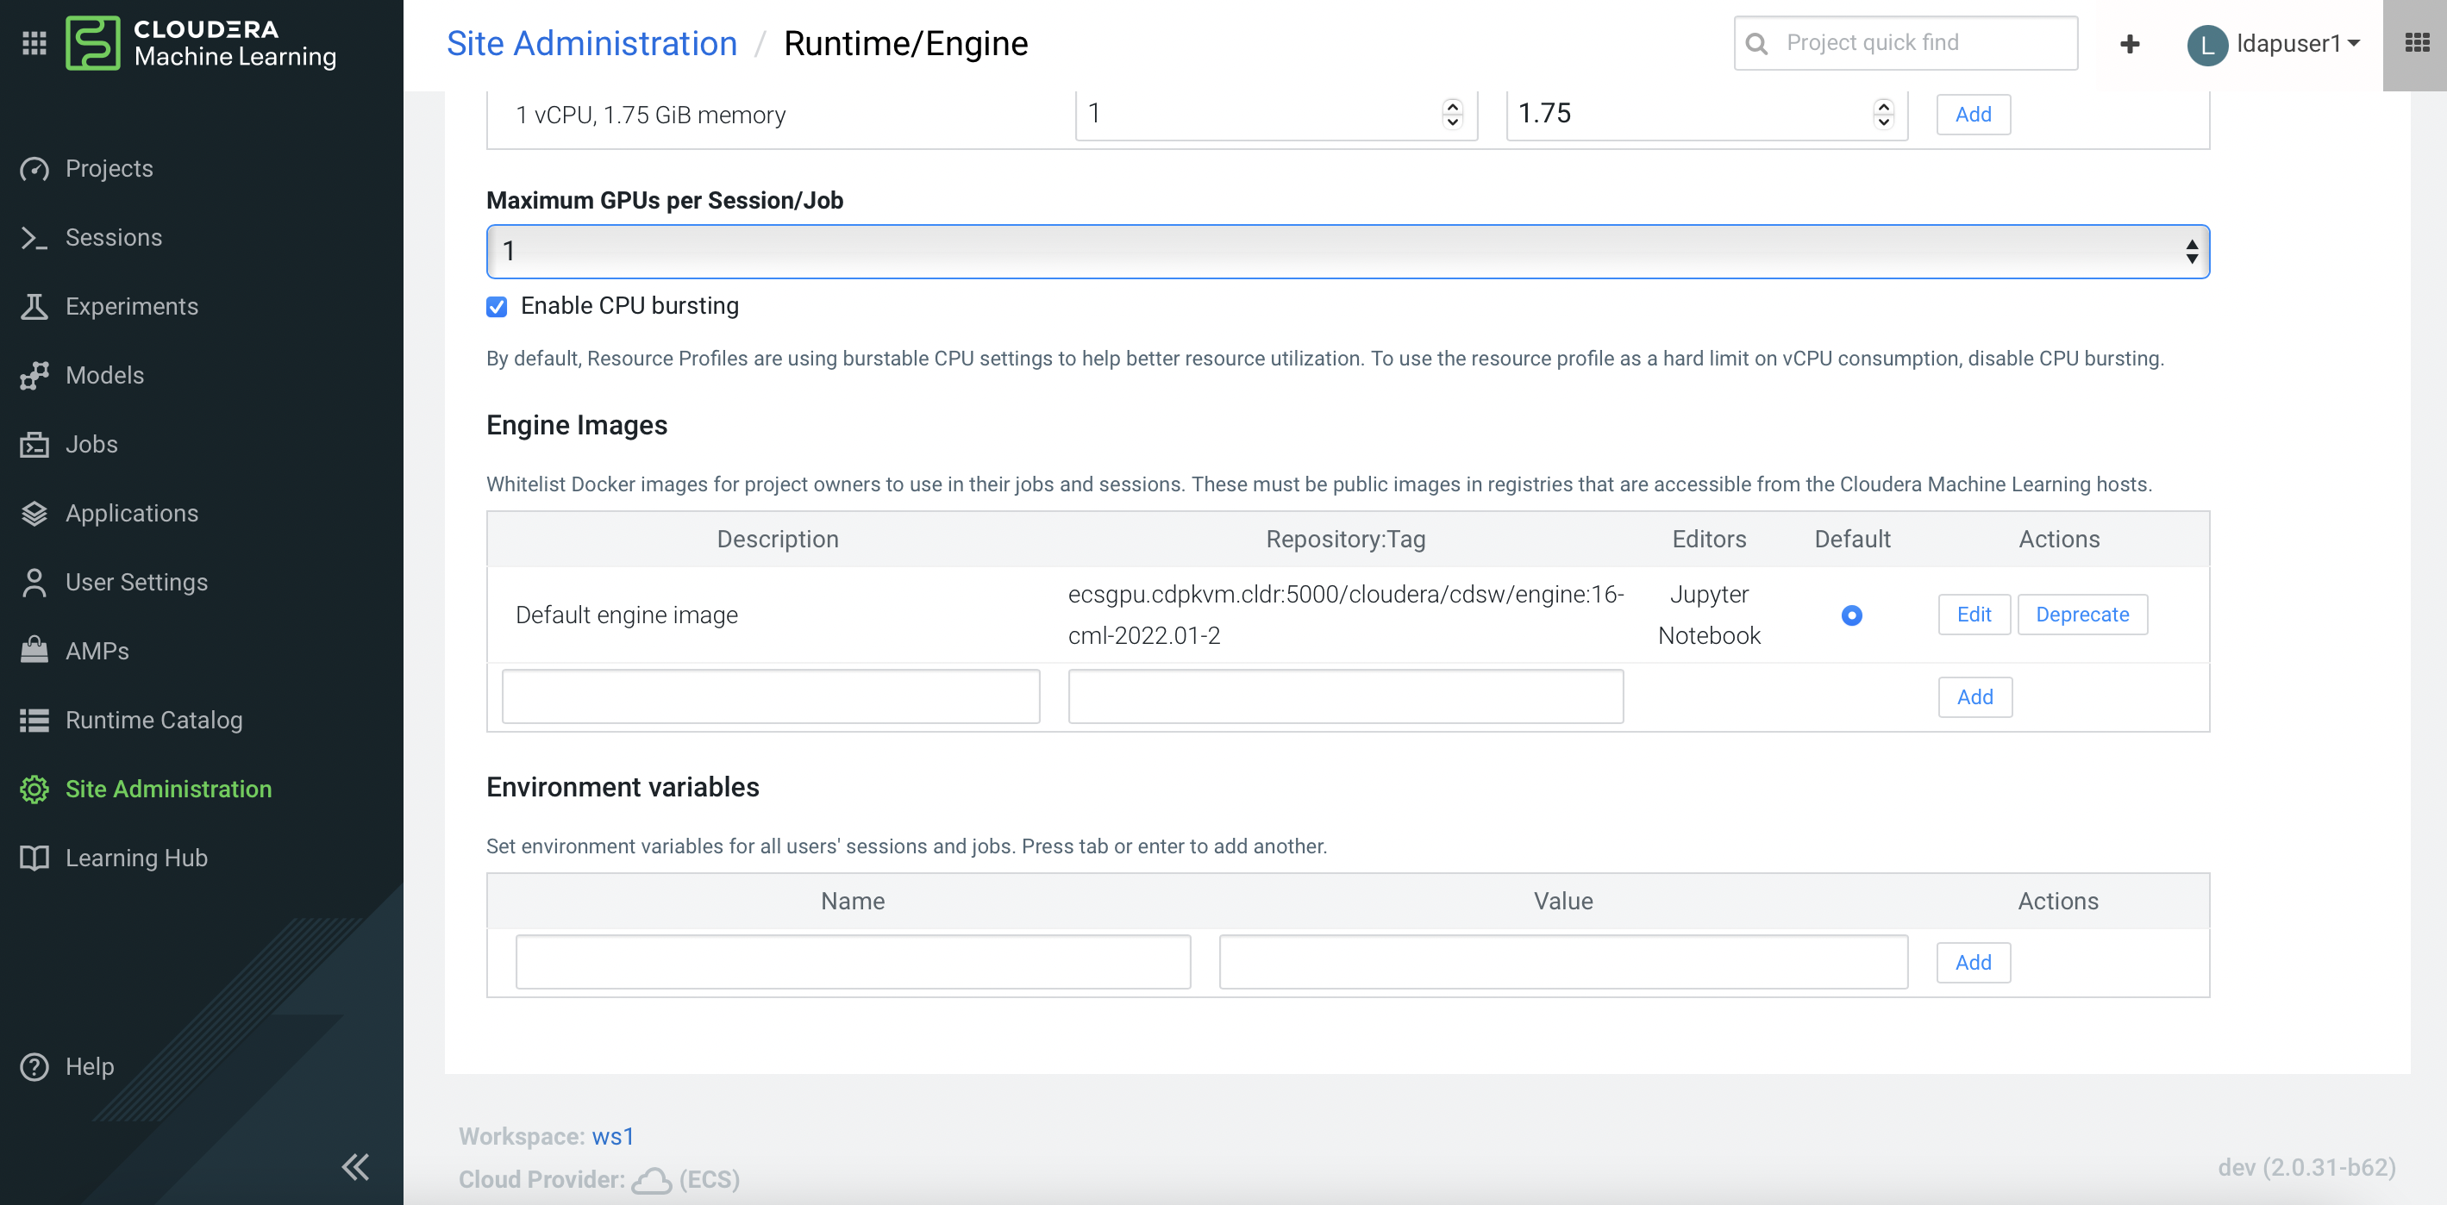The image size is (2447, 1205).
Task: Open the app grid menu icon top-left
Action: [x=34, y=43]
